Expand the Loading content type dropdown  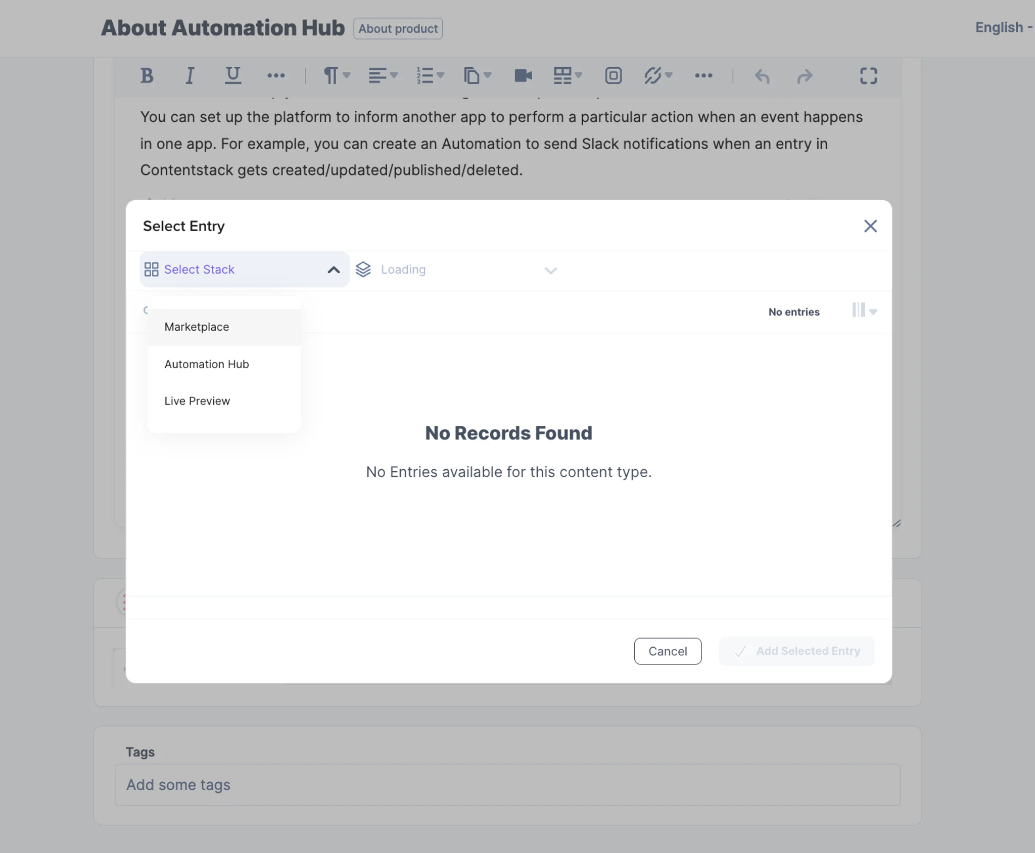tap(456, 270)
